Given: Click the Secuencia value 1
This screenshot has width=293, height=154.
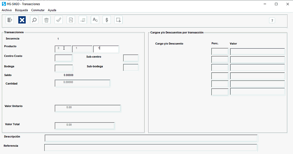Looking at the screenshot, I should (x=58, y=39).
